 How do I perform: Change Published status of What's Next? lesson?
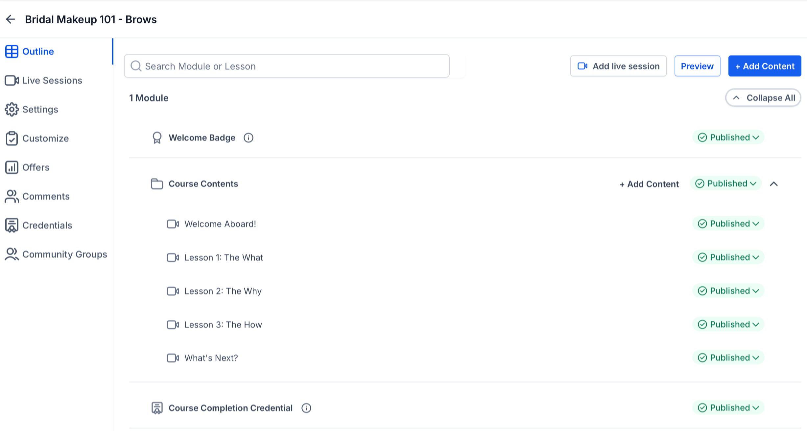(x=728, y=358)
